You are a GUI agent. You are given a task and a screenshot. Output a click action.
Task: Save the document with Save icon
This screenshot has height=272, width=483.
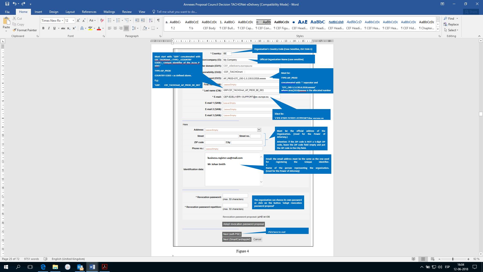point(7,4)
